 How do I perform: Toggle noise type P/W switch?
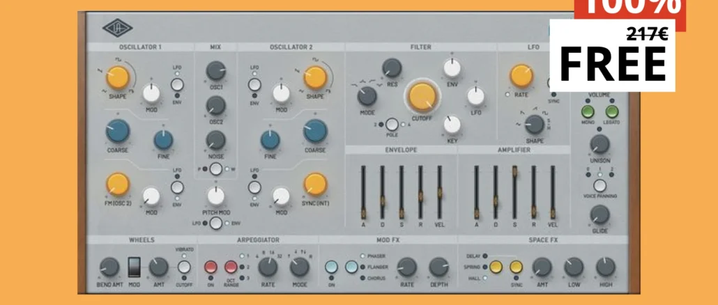tap(215, 169)
